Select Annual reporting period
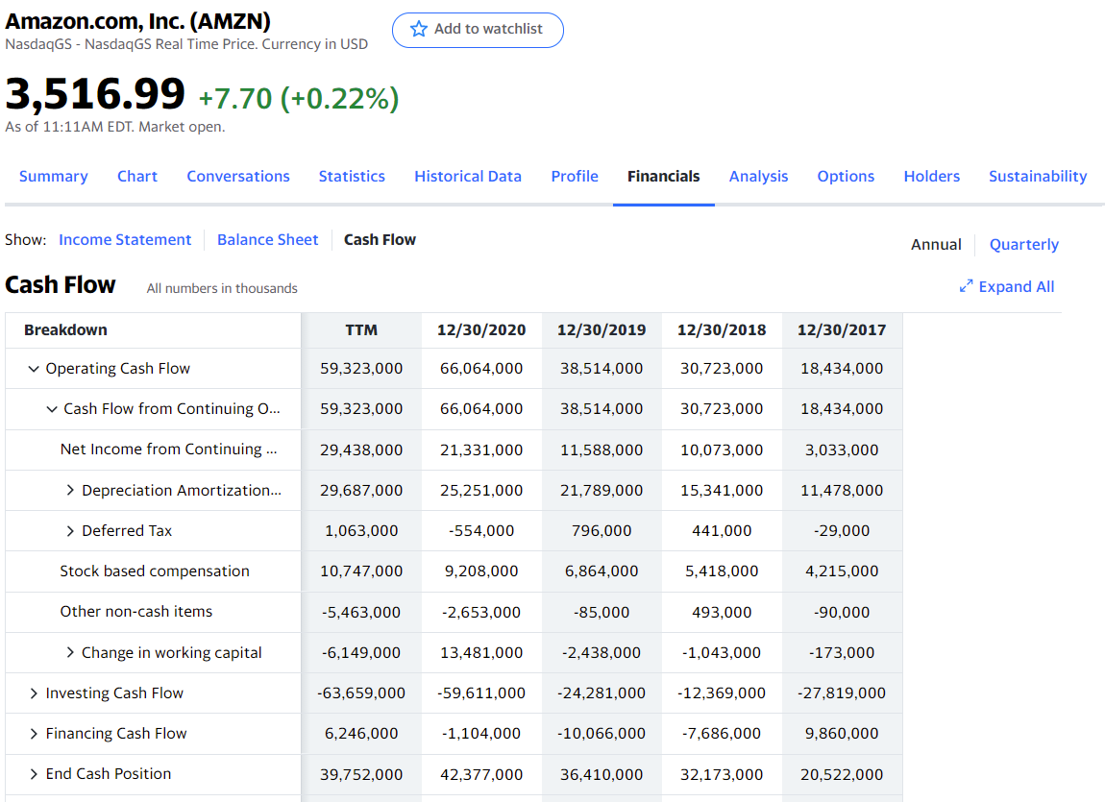This screenshot has height=802, width=1105. (936, 244)
